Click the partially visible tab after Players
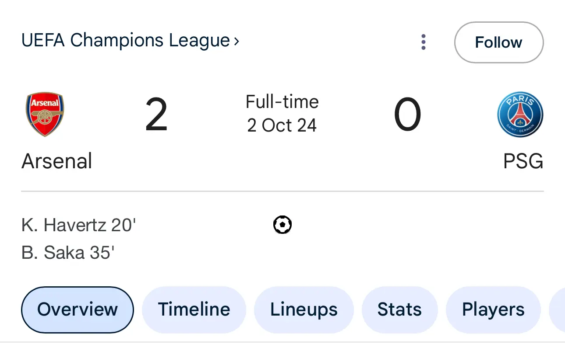This screenshot has height=344, width=565. [x=557, y=309]
